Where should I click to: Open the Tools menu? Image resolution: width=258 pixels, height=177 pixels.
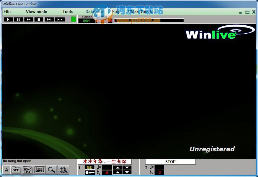[67, 12]
